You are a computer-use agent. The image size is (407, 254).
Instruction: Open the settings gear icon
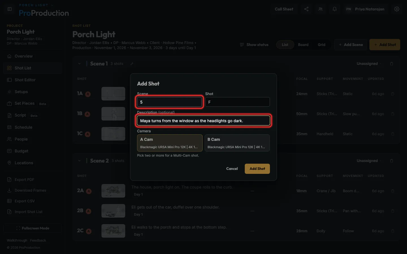pyautogui.click(x=397, y=9)
